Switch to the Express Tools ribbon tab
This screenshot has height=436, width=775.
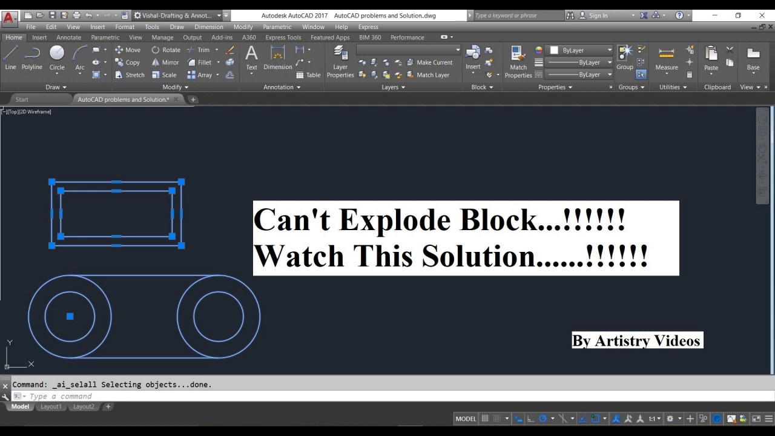[283, 38]
